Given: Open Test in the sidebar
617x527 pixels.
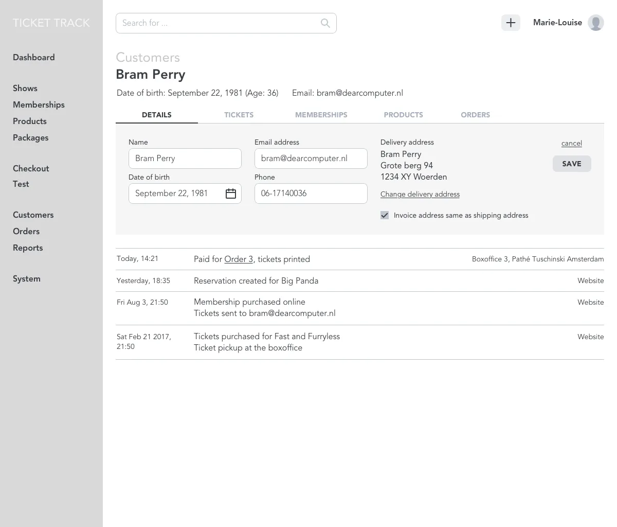Looking at the screenshot, I should 21,184.
